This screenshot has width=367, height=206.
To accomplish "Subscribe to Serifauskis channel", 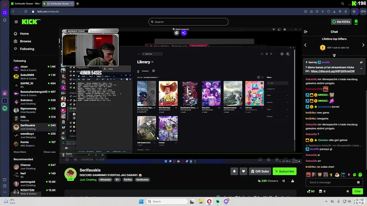I will 284,171.
